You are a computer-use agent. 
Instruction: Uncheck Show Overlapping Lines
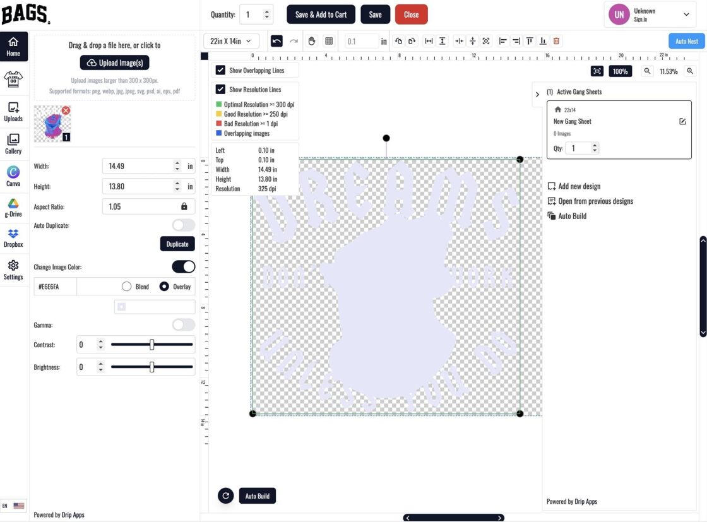(x=220, y=70)
